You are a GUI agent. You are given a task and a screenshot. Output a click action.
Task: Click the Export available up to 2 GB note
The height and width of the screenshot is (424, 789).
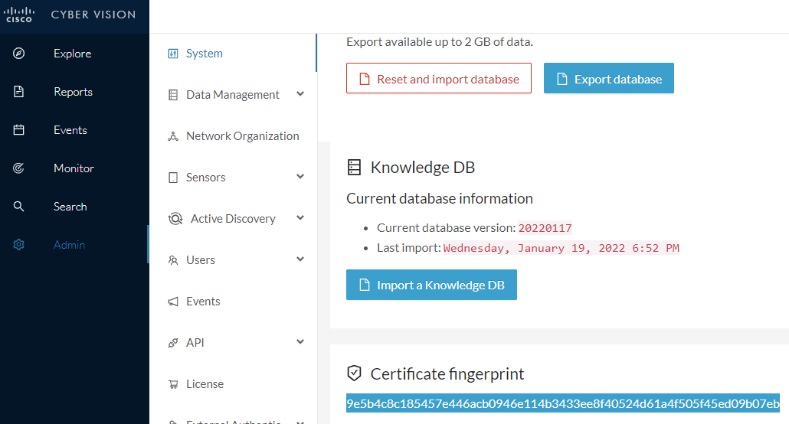(x=439, y=42)
